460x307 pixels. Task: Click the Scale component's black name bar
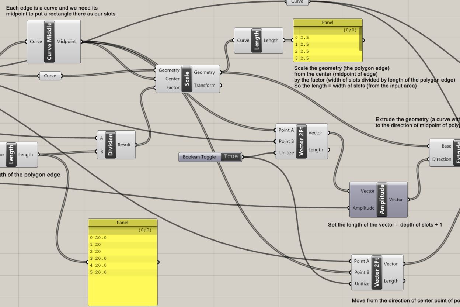[187, 79]
